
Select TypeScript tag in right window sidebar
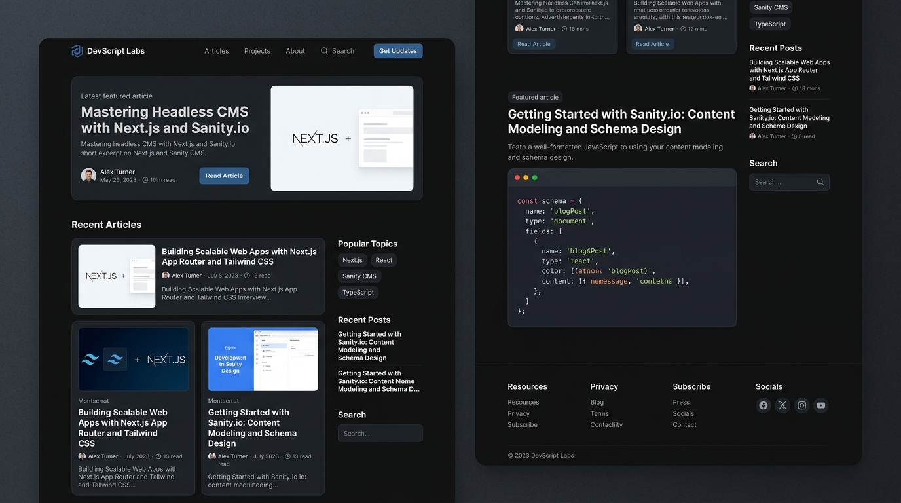tap(770, 24)
